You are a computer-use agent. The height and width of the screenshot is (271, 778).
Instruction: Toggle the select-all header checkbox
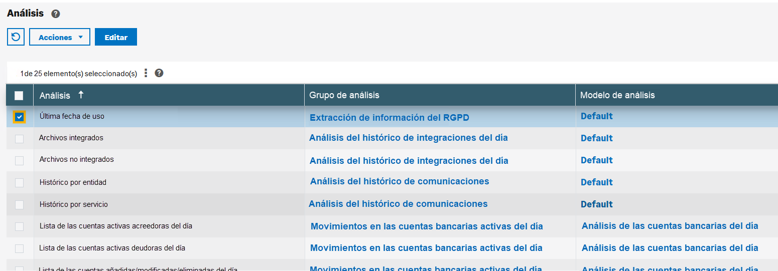pyautogui.click(x=19, y=95)
